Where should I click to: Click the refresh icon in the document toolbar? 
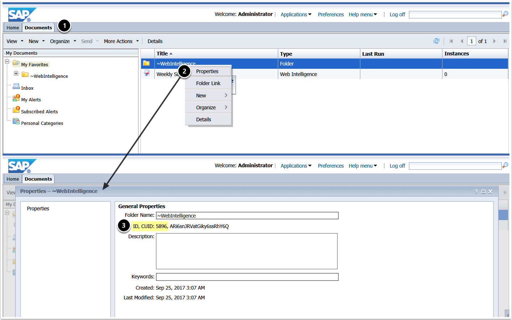pyautogui.click(x=436, y=41)
